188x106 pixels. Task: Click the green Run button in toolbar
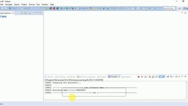pyautogui.click(x=67, y=8)
